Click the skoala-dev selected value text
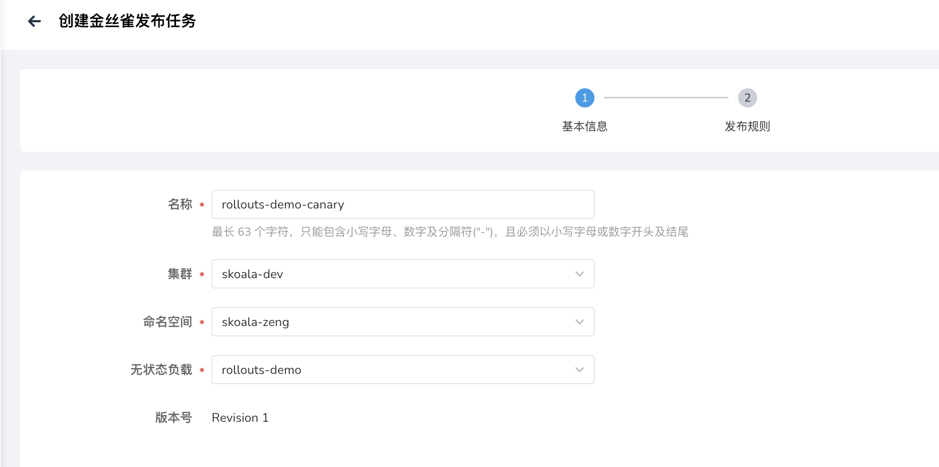The height and width of the screenshot is (467, 939). point(252,274)
